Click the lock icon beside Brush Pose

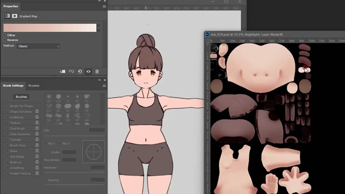click(37, 145)
